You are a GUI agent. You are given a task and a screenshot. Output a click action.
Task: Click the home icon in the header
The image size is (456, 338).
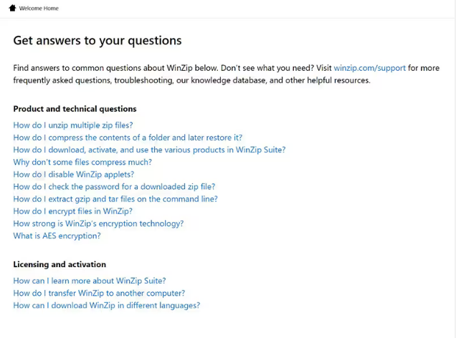12,9
